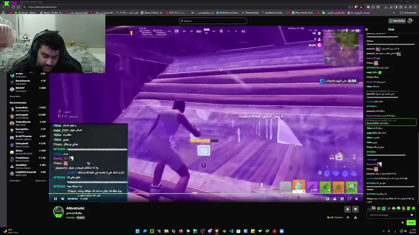
Task: Open the All Bookmarks folder
Action: pos(409,13)
